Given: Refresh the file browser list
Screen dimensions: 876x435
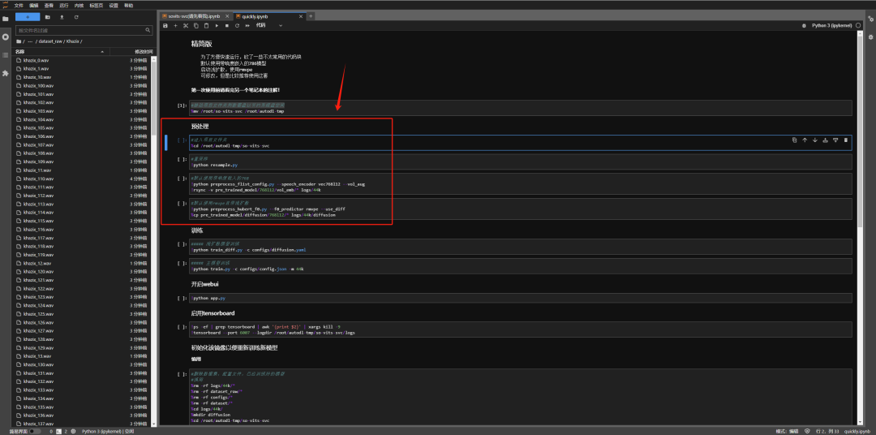Looking at the screenshot, I should point(76,17).
